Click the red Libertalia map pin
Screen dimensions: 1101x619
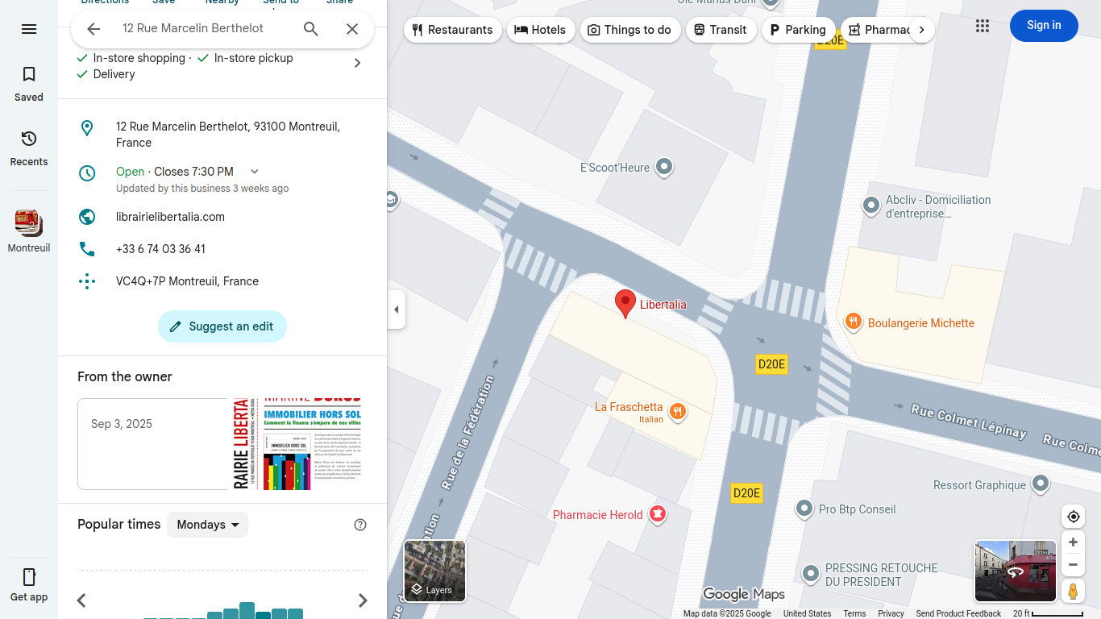[625, 304]
